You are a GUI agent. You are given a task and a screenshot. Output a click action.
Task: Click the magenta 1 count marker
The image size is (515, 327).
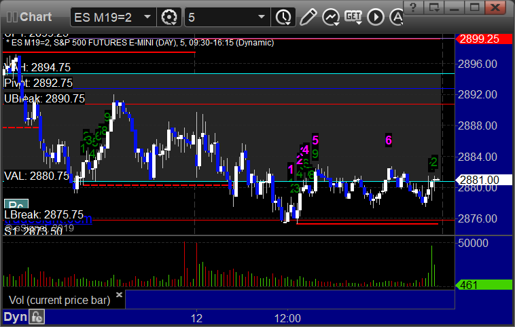291,170
